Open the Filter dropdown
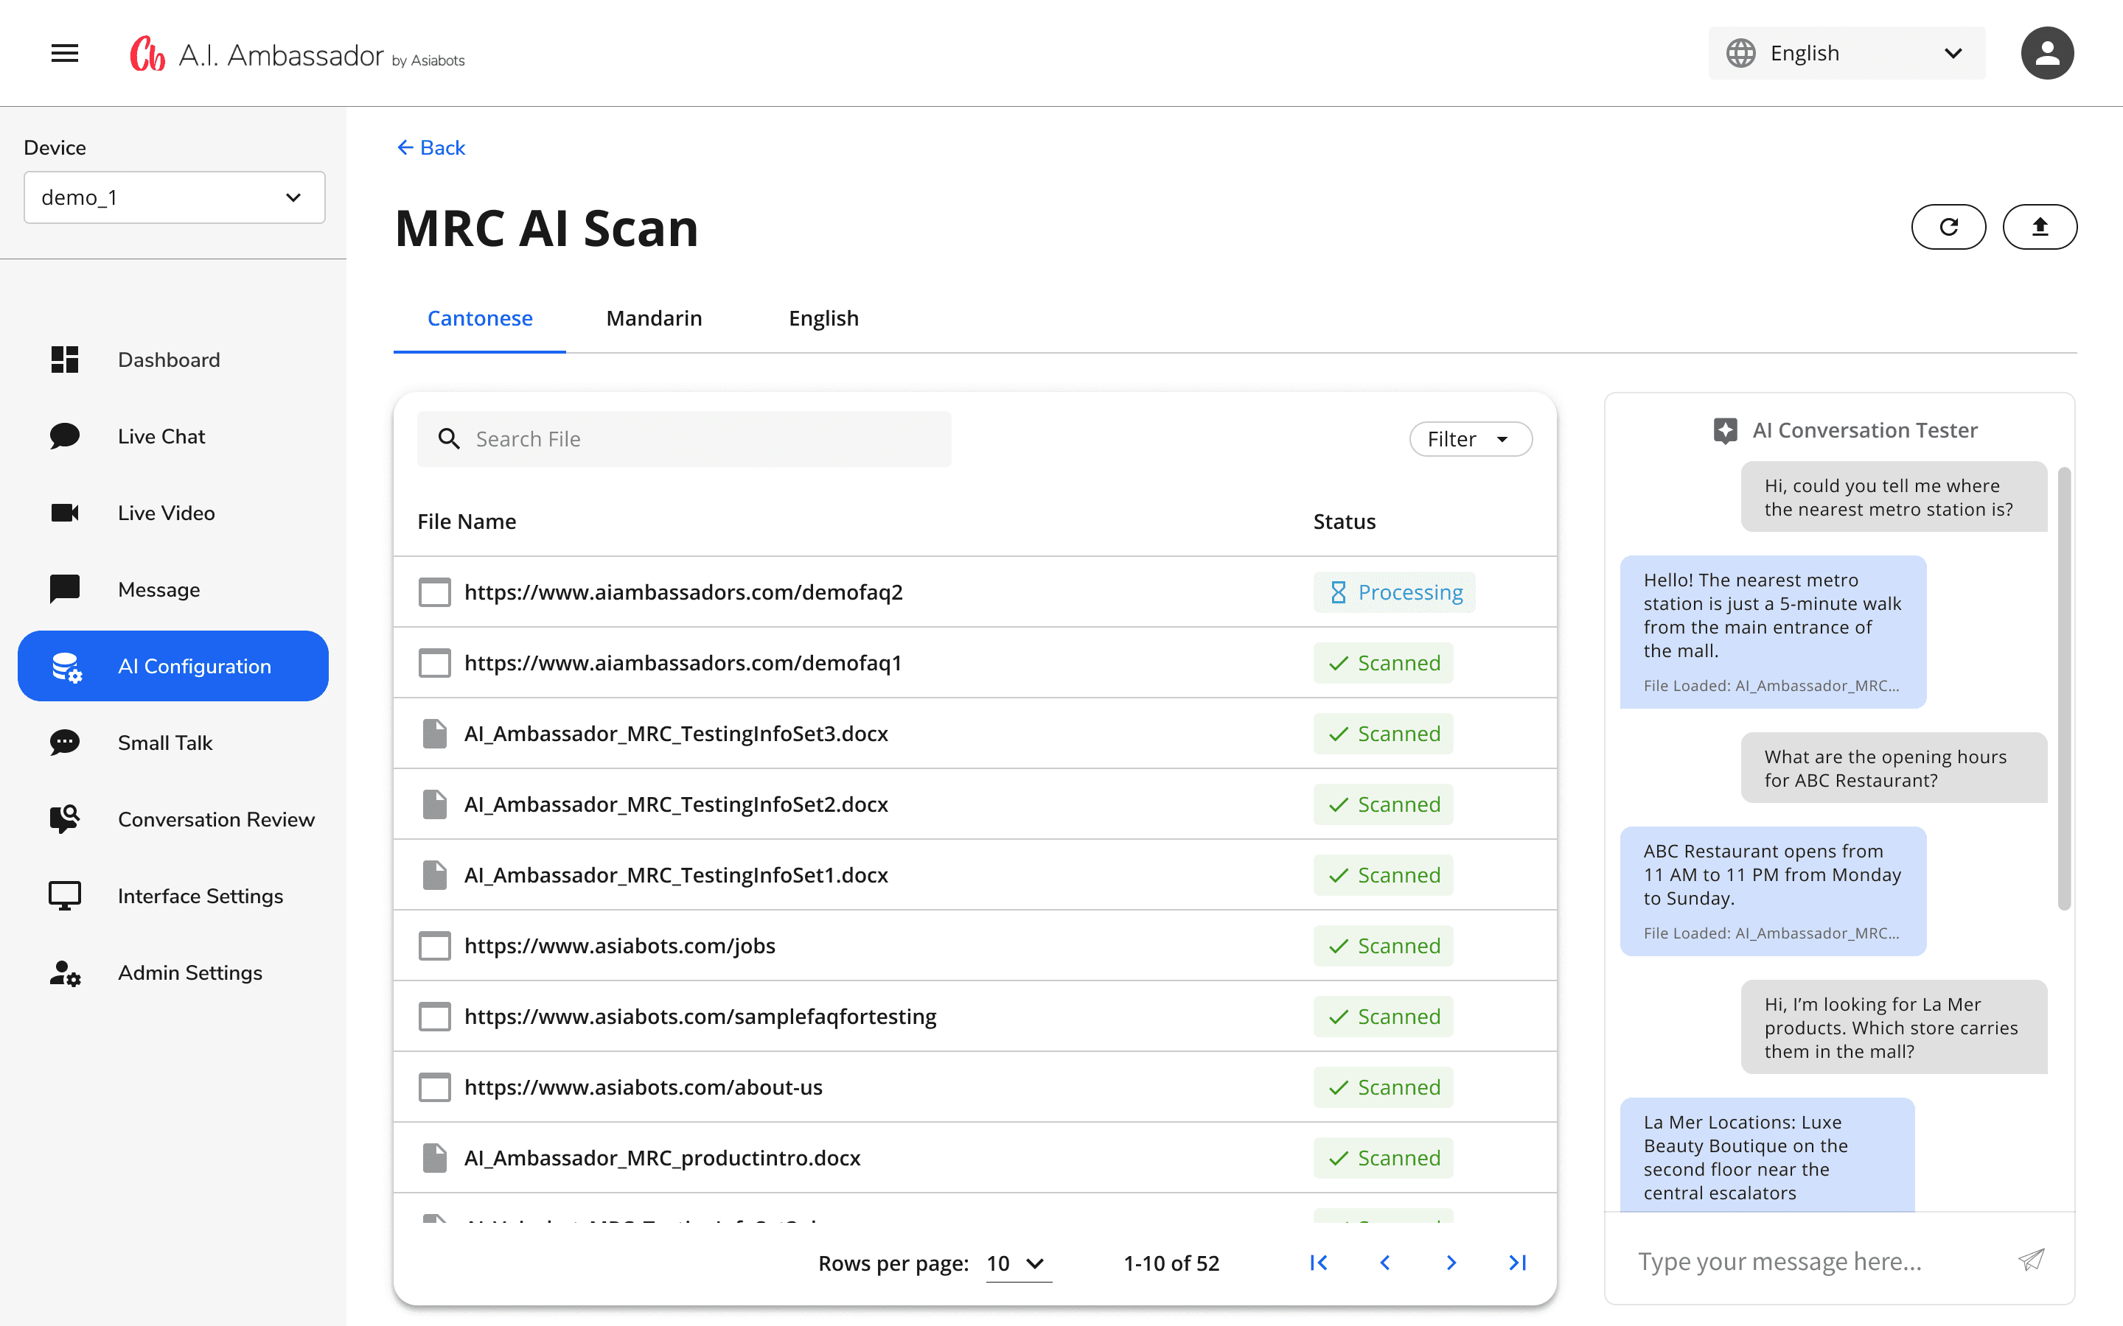This screenshot has width=2123, height=1326. [1471, 438]
